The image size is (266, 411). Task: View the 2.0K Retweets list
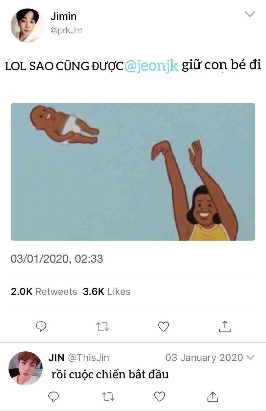pyautogui.click(x=44, y=292)
